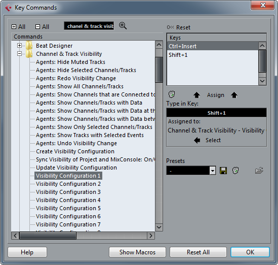
Task: Select Agents: Show All Channels/Tracks
Action: coord(80,86)
